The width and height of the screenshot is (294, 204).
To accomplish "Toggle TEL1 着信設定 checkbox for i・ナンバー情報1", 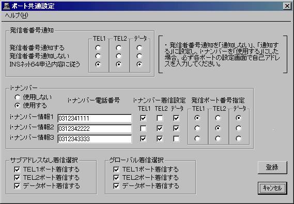I will coord(143,118).
